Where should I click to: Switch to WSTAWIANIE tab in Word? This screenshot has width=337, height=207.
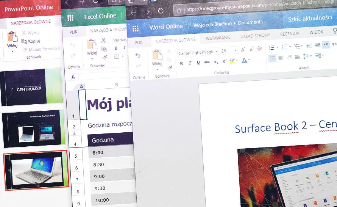coord(218,38)
